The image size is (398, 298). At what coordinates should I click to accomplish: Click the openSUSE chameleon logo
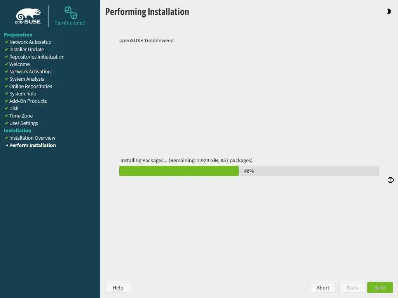click(28, 16)
